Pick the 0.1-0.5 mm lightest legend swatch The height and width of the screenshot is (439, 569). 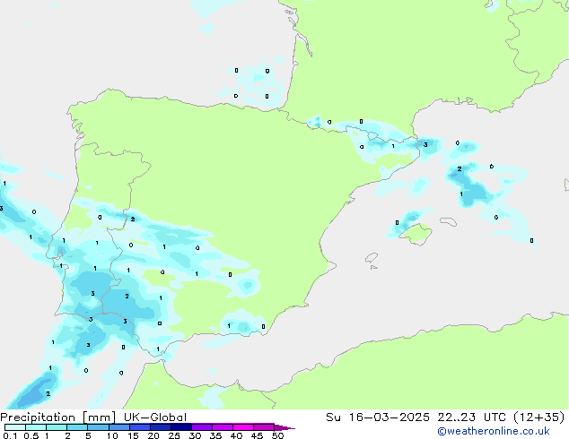point(14,427)
